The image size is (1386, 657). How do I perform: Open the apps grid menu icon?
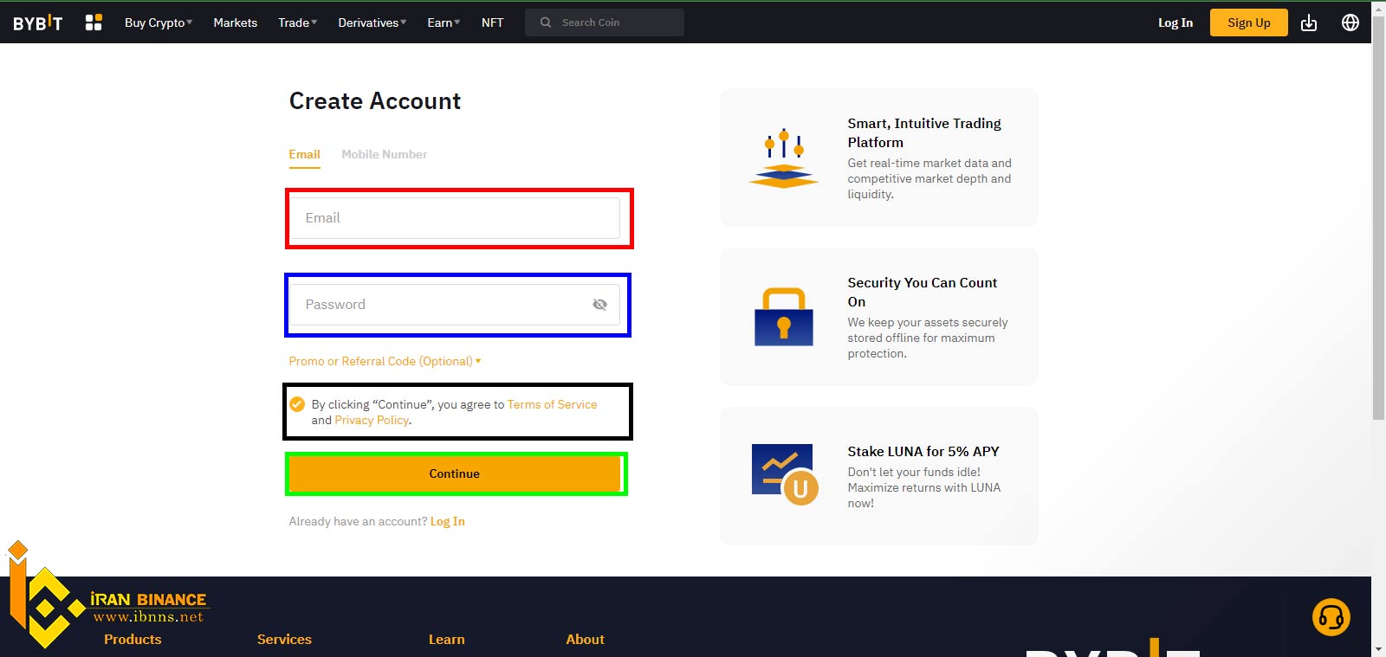pos(94,23)
